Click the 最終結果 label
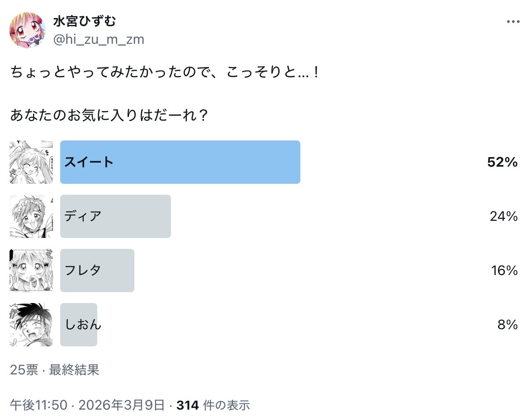This screenshot has width=527, height=420. click(74, 370)
